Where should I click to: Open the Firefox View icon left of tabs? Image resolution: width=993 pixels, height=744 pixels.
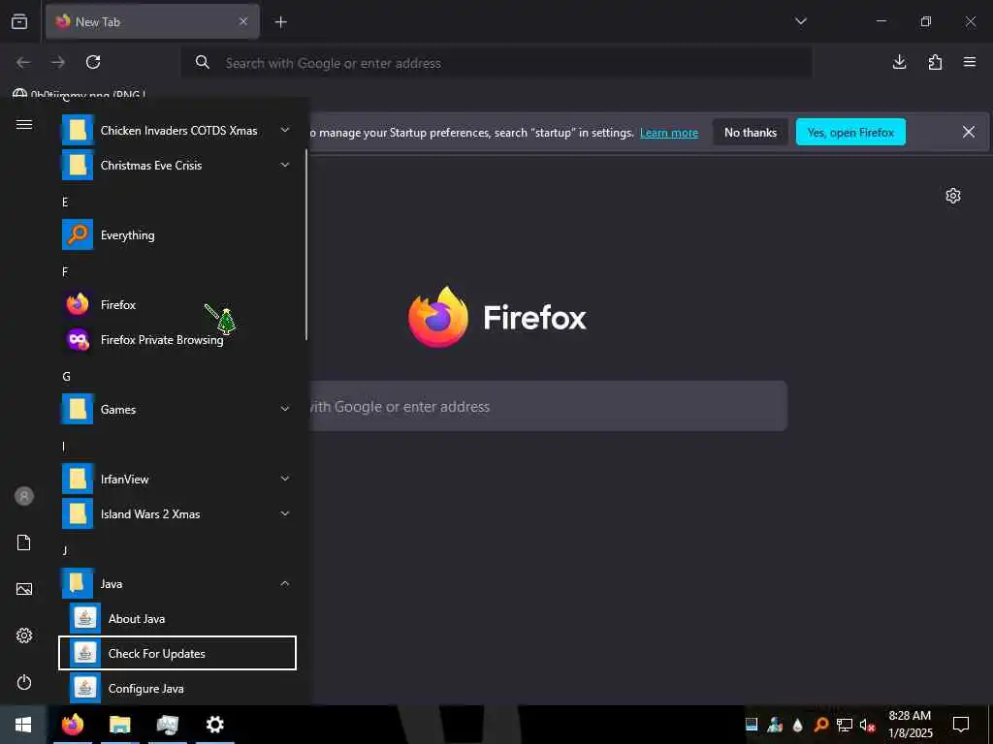19,21
